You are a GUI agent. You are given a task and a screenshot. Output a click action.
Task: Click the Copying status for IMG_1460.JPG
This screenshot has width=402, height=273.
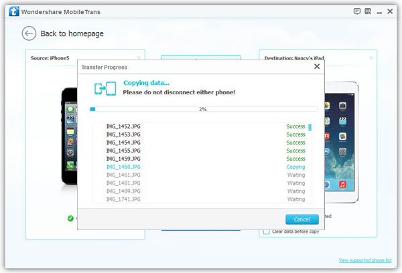(295, 167)
